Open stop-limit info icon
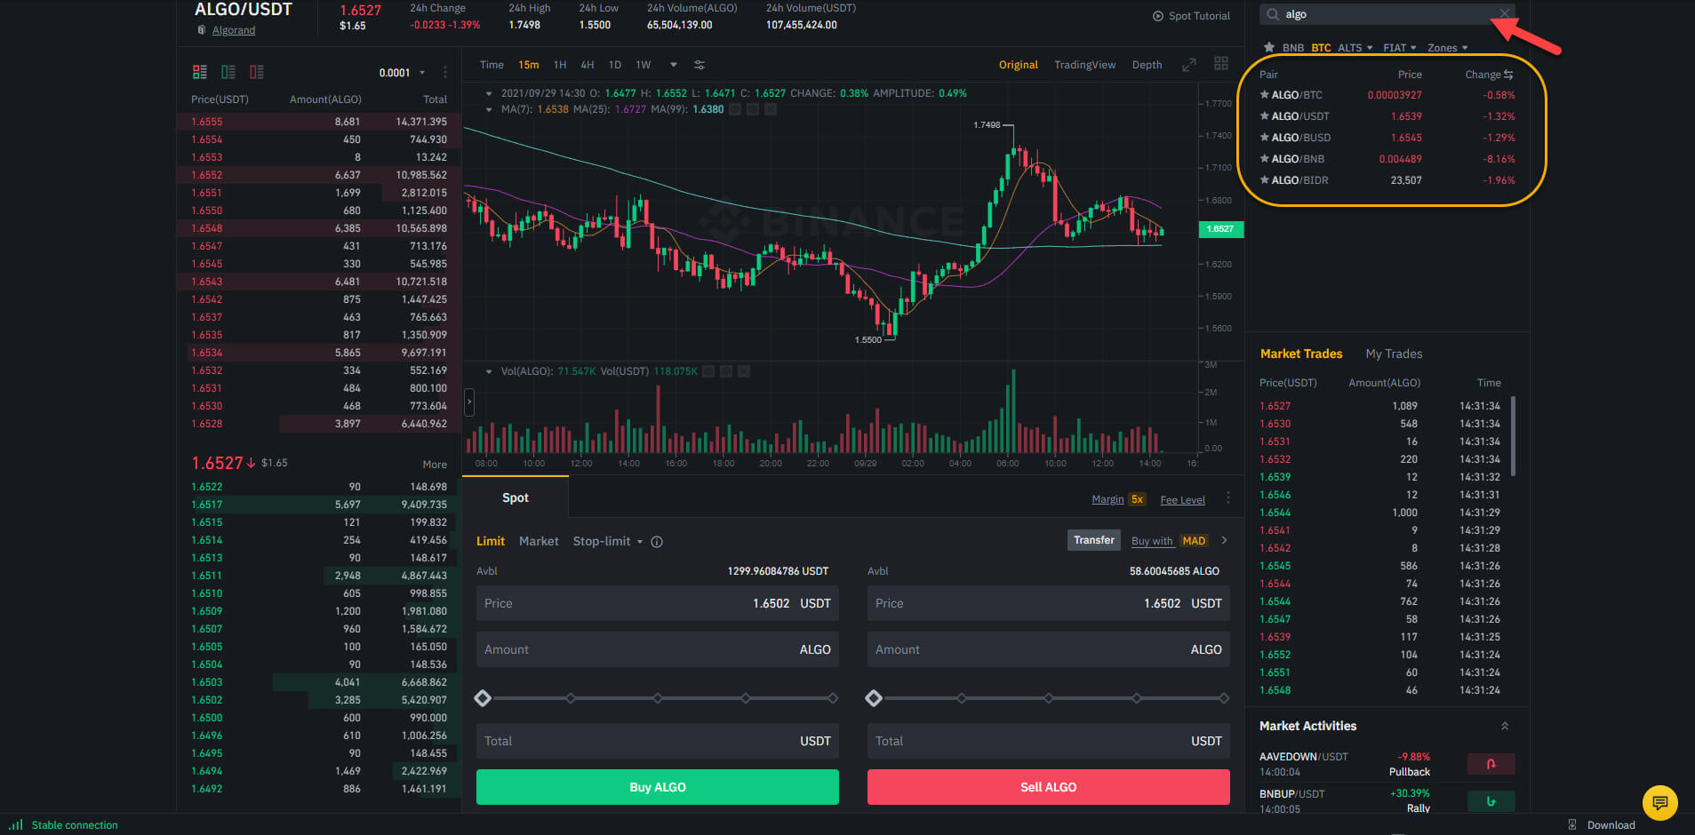The width and height of the screenshot is (1695, 835). 657,542
